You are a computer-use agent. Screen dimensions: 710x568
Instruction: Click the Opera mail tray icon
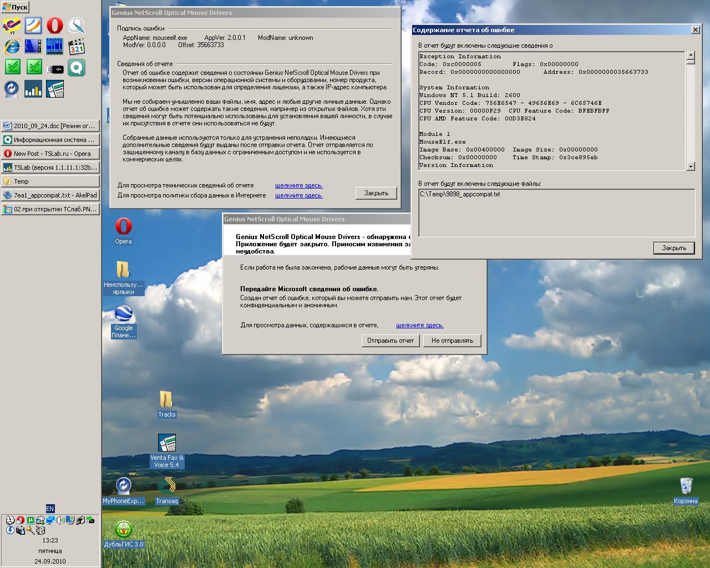(x=20, y=520)
